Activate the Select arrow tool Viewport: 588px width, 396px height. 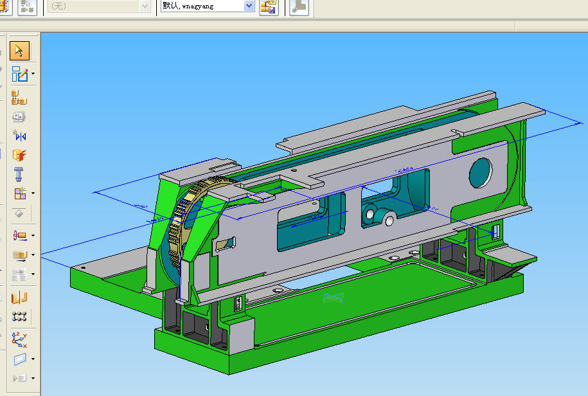pyautogui.click(x=19, y=51)
